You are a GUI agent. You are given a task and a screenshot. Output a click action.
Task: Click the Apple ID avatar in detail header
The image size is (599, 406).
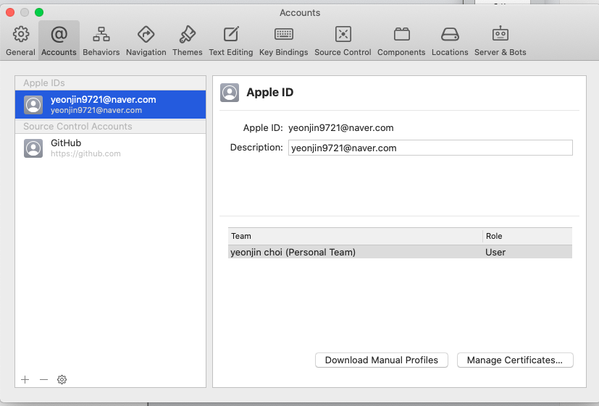tap(230, 93)
